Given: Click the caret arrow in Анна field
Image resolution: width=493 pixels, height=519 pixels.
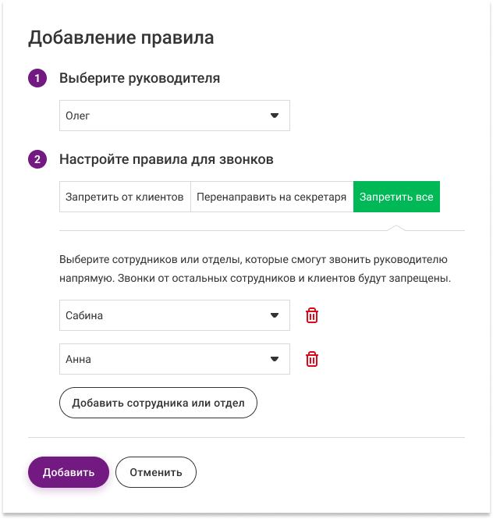Looking at the screenshot, I should pos(274,359).
